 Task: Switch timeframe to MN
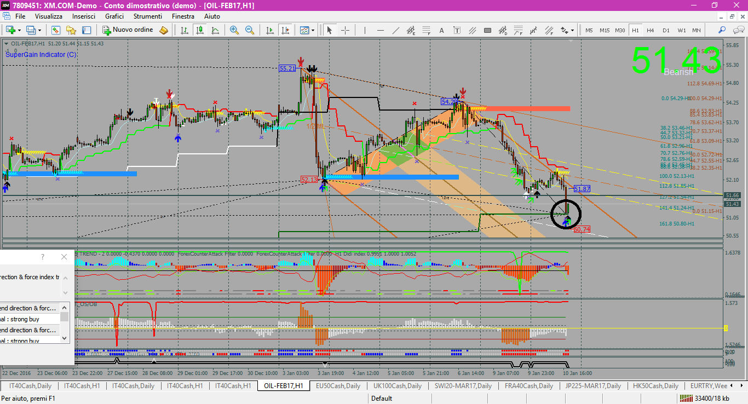point(696,30)
